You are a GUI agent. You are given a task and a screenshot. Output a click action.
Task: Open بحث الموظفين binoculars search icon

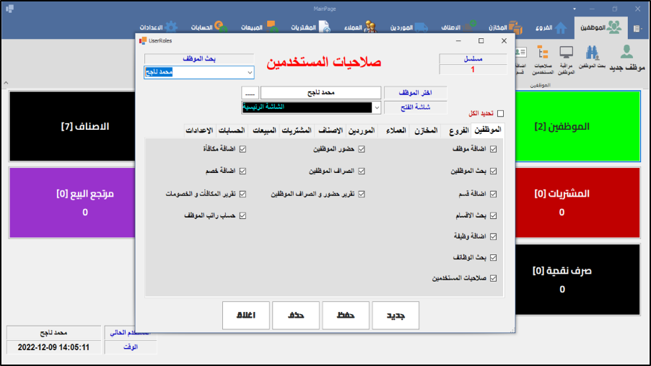pos(593,57)
